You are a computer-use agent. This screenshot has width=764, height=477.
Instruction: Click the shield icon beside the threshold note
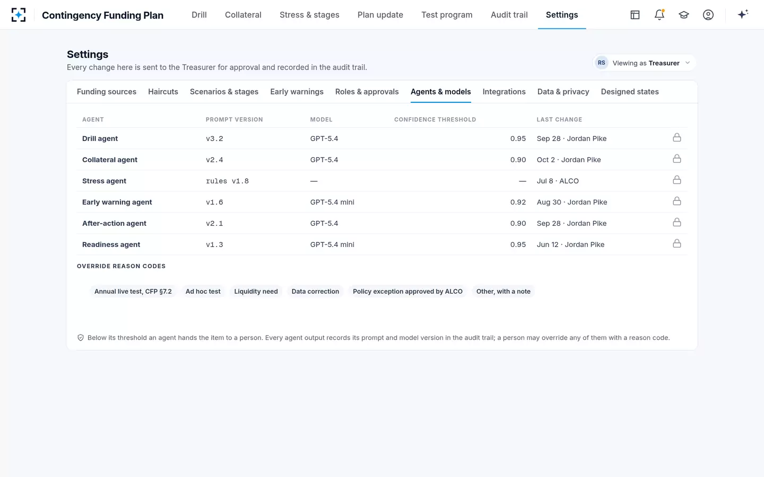point(81,338)
